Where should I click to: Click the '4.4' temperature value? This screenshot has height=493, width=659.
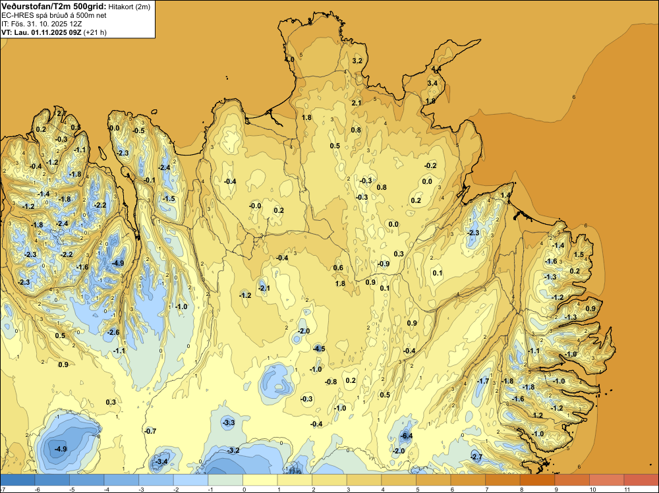[x=436, y=69]
